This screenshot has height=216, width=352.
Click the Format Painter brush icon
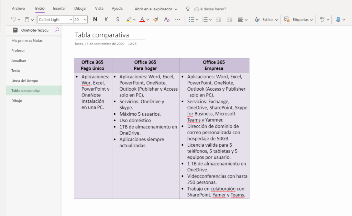click(x=156, y=20)
